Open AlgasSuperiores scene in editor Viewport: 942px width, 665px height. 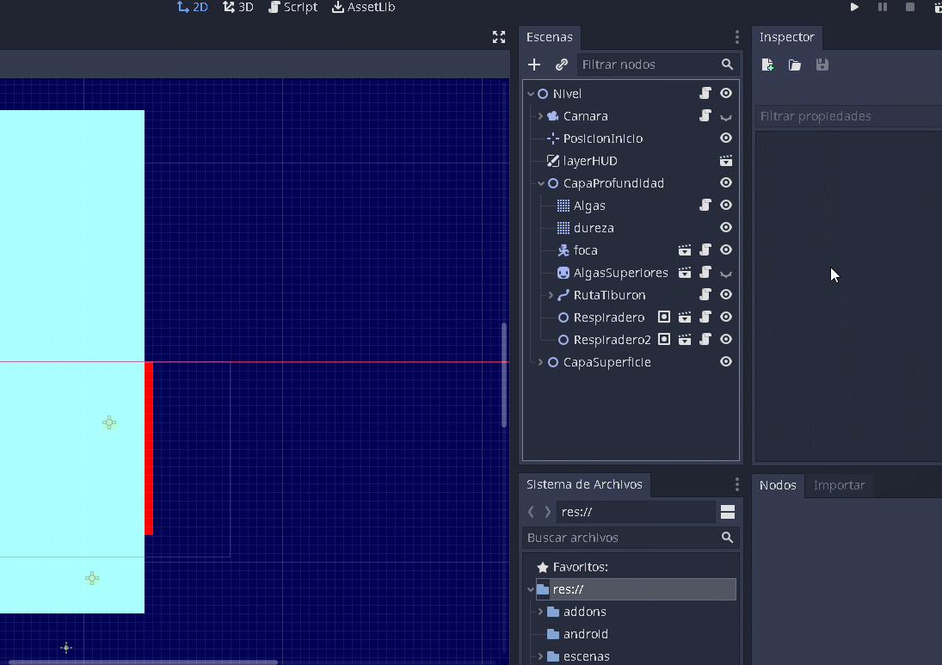pos(684,273)
